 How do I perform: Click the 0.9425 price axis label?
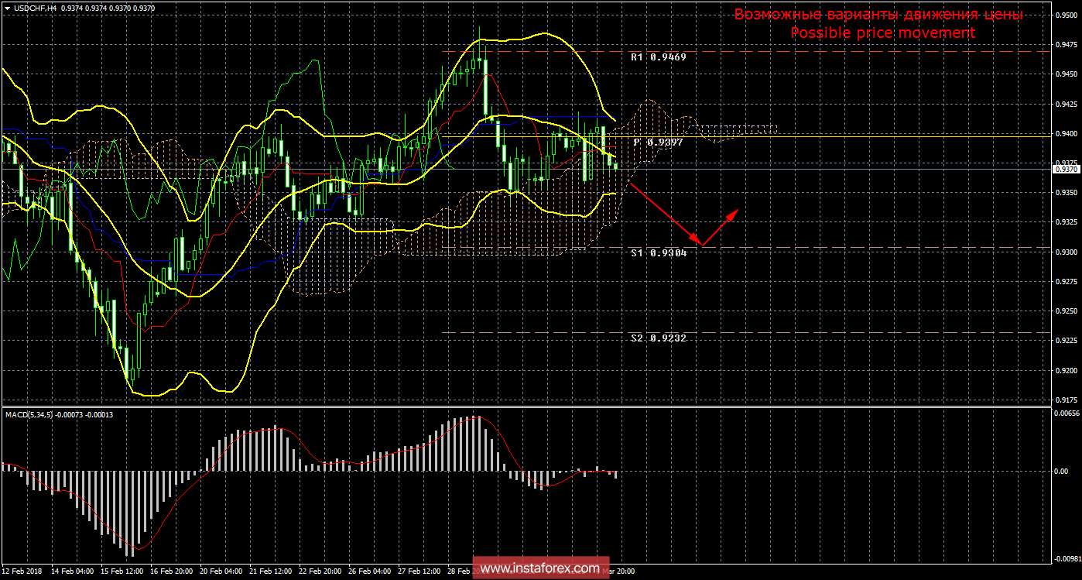1067,104
